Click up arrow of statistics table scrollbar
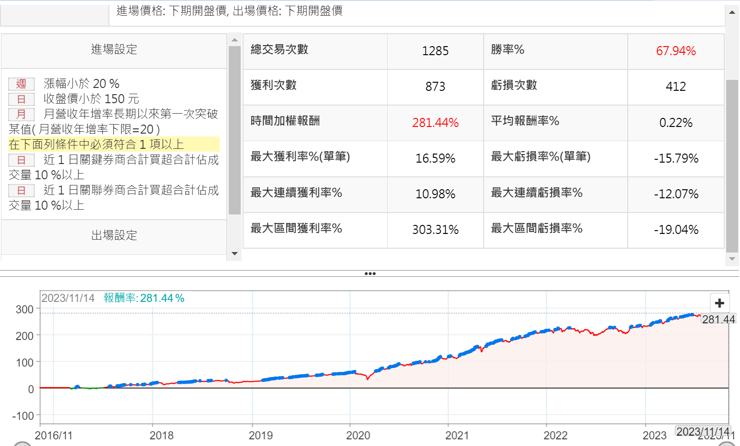The image size is (740, 446). (x=732, y=12)
